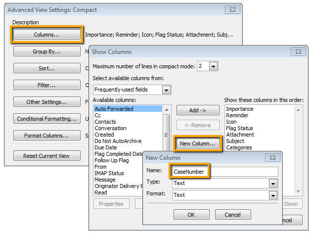Click the Add -> button

click(198, 110)
